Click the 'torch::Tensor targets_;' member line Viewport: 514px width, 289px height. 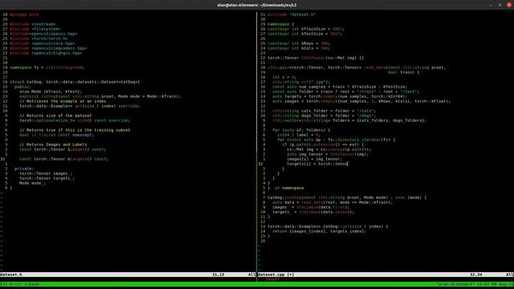pos(47,178)
